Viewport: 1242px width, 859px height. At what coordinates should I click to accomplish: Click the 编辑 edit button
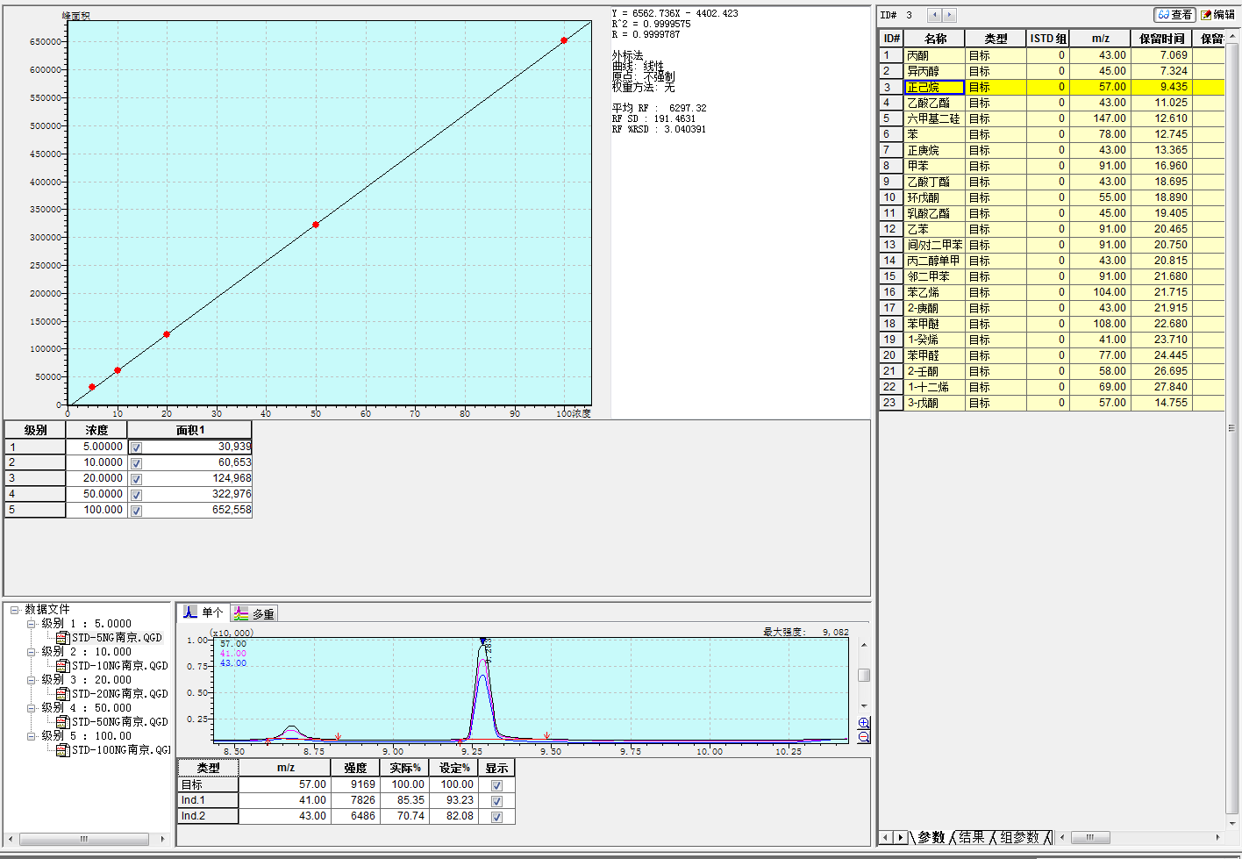pos(1217,15)
